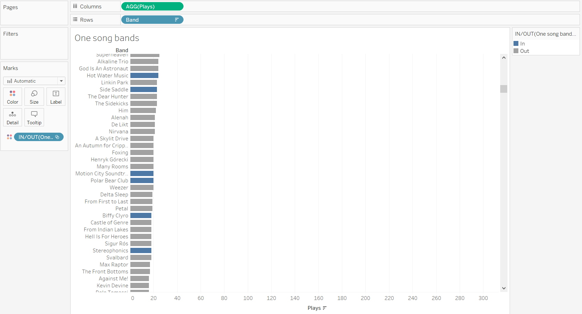Click the De Likt row label

tap(120, 125)
